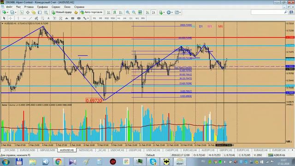Toggle the Авто-торговля button

point(91,12)
